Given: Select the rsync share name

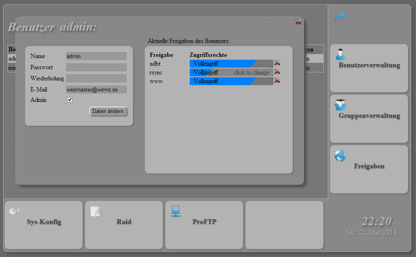Looking at the screenshot, I should [x=156, y=72].
